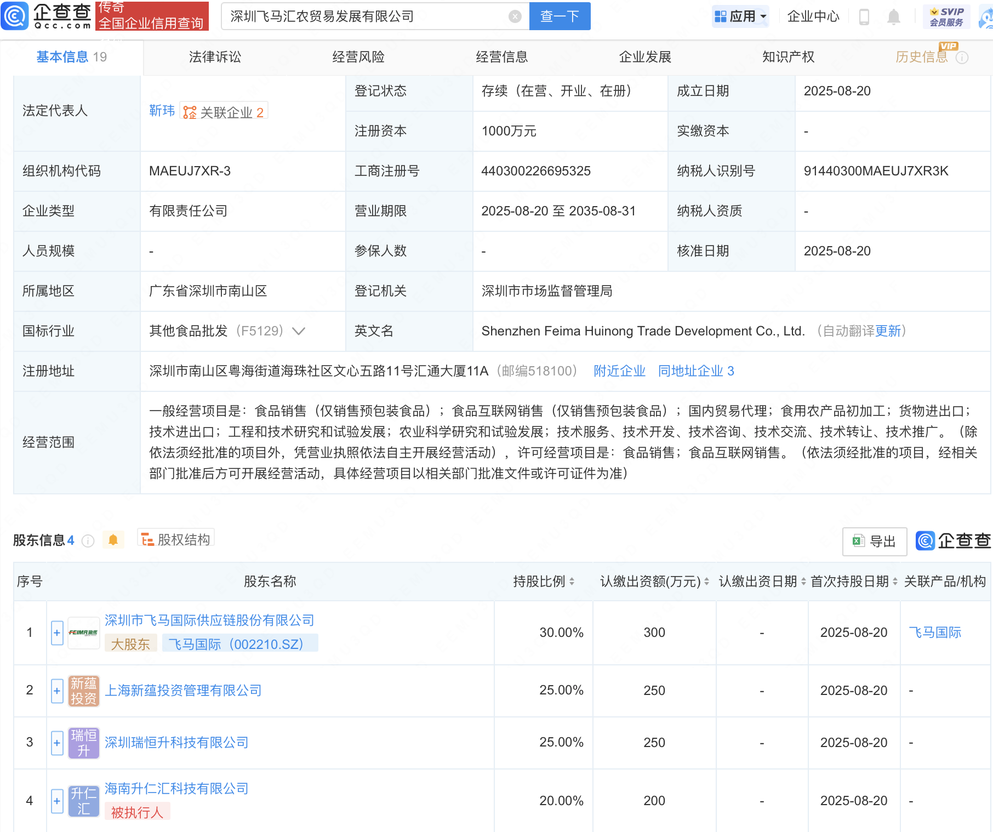
Task: Switch to 经营风险 tab
Action: [358, 57]
